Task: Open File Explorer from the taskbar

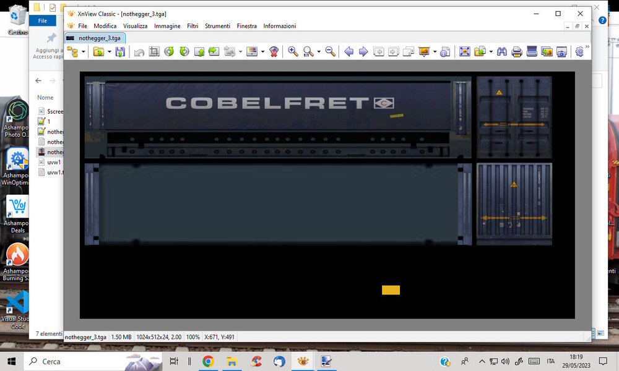Action: click(x=232, y=361)
